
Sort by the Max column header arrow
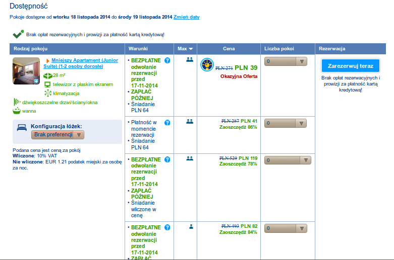click(x=191, y=49)
